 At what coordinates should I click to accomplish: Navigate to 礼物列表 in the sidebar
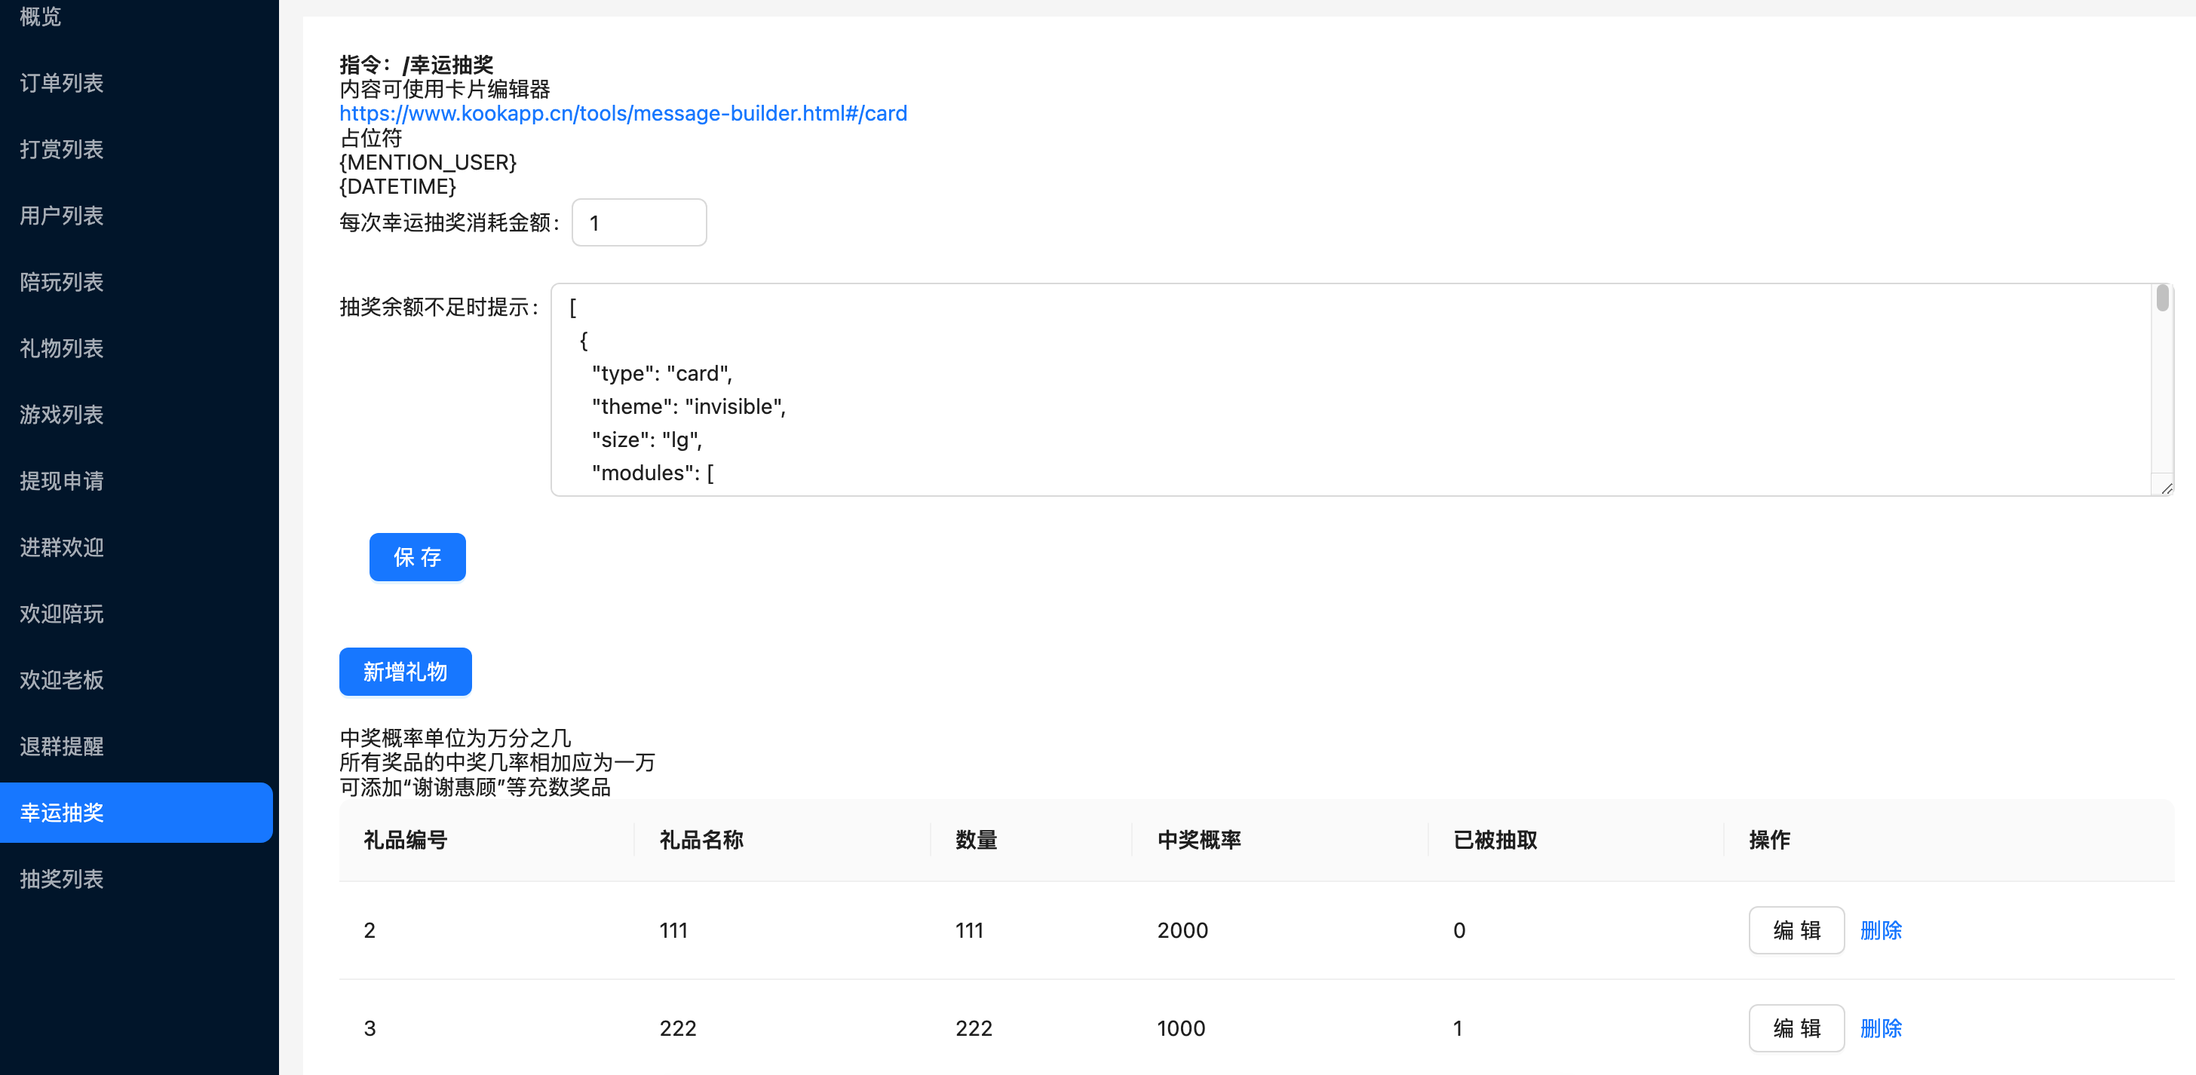pos(61,349)
